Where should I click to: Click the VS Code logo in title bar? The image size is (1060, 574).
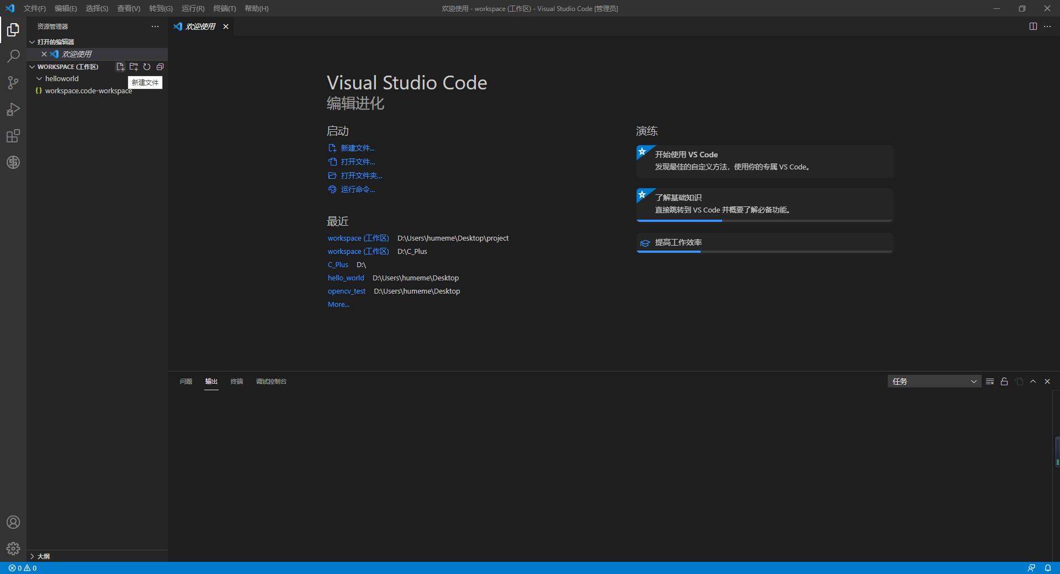click(x=10, y=8)
